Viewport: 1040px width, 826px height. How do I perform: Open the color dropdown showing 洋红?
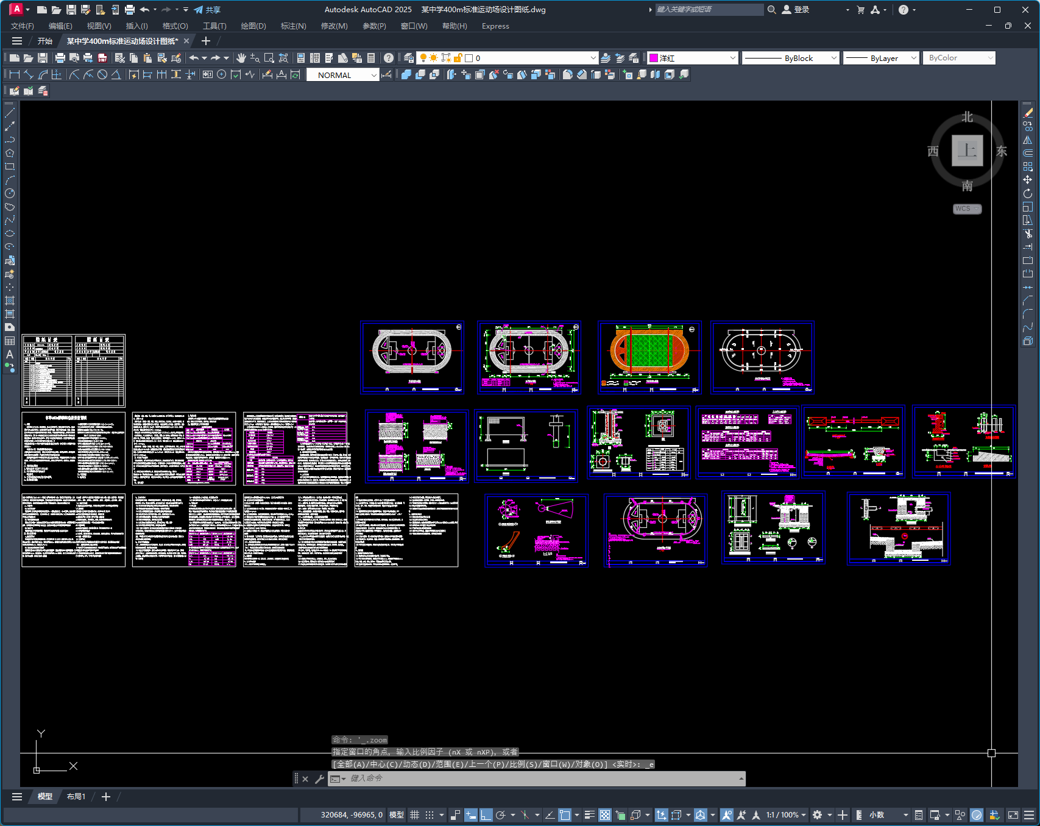point(693,58)
